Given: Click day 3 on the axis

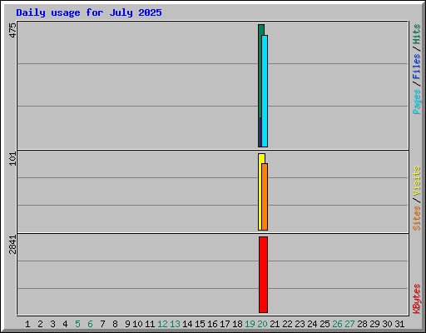Looking at the screenshot, I should (x=52, y=324).
